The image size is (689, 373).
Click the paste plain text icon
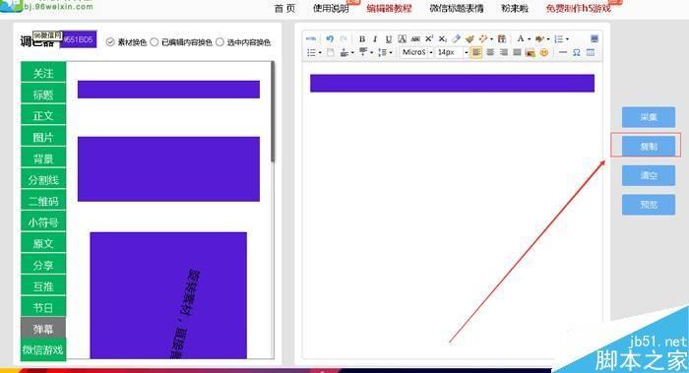(x=501, y=39)
